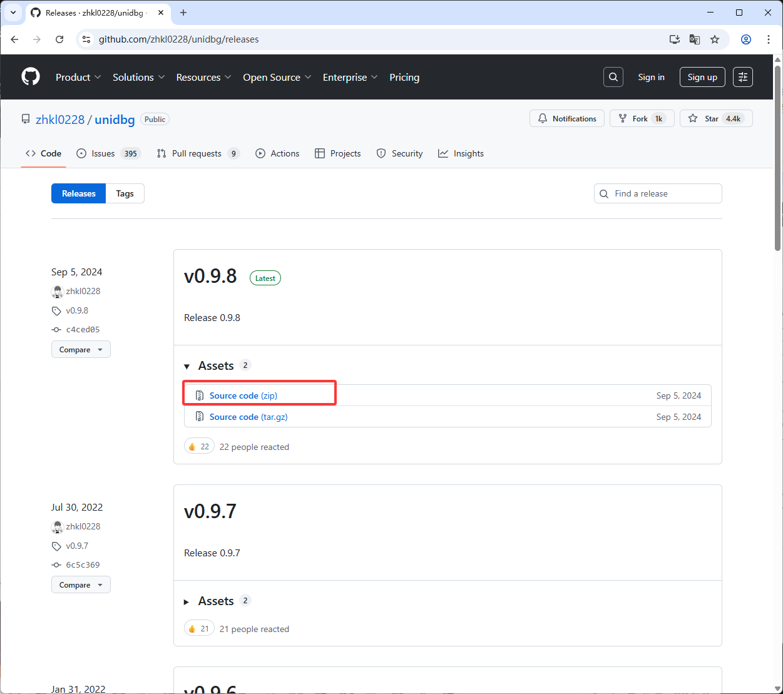Expand the Enterprise menu
The image size is (783, 694).
351,77
